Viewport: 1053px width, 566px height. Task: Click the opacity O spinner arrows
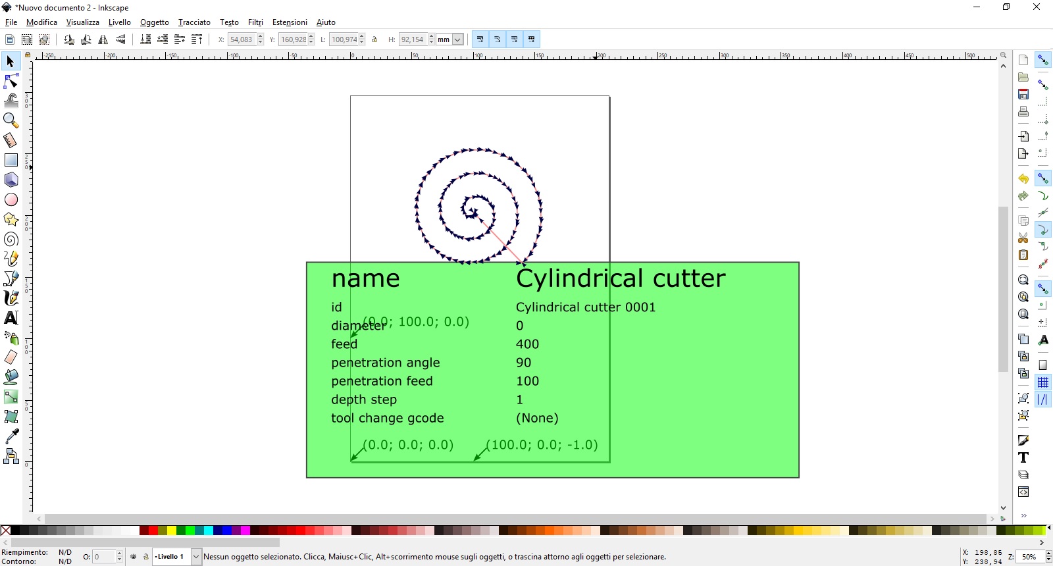click(x=120, y=557)
